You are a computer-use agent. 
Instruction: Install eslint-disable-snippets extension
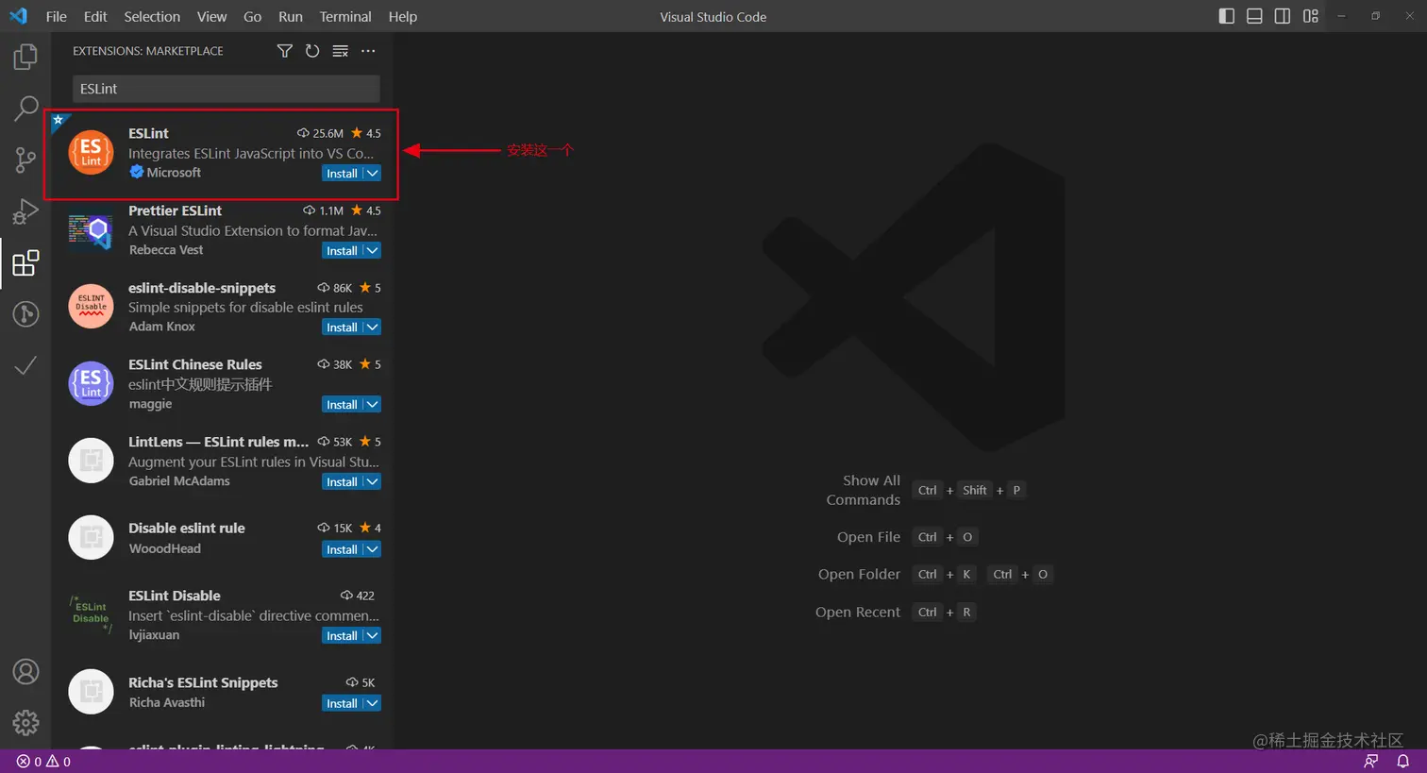(342, 328)
